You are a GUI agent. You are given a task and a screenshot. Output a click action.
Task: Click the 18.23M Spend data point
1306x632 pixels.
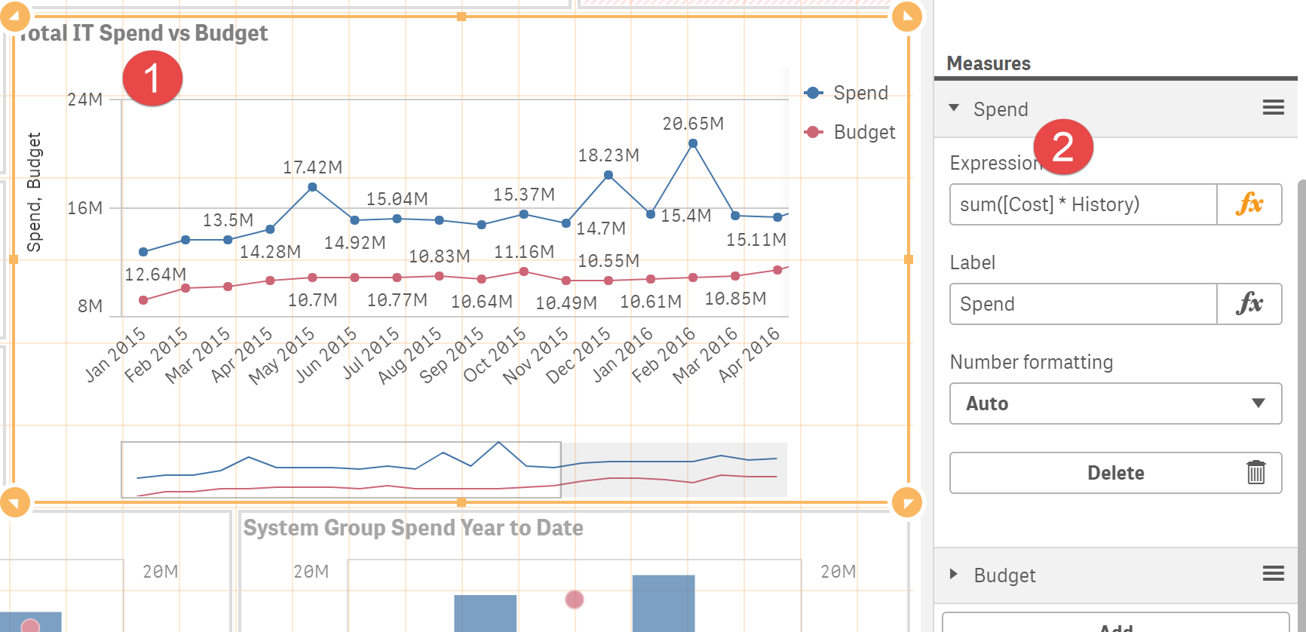(609, 175)
